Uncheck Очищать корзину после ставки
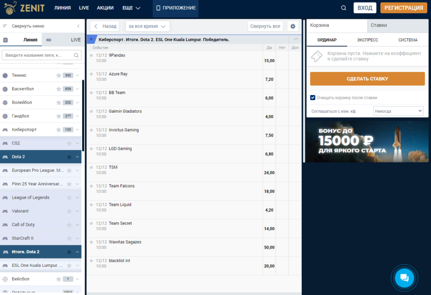The image size is (431, 295). point(313,98)
